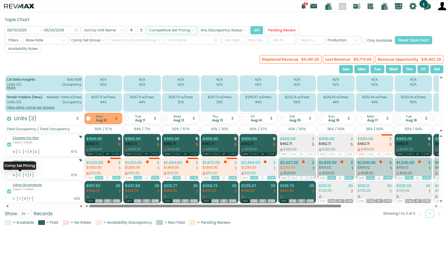Image resolution: width=448 pixels, height=268 pixels.
Task: Enable the Only Available checkbox
Action: point(364,40)
